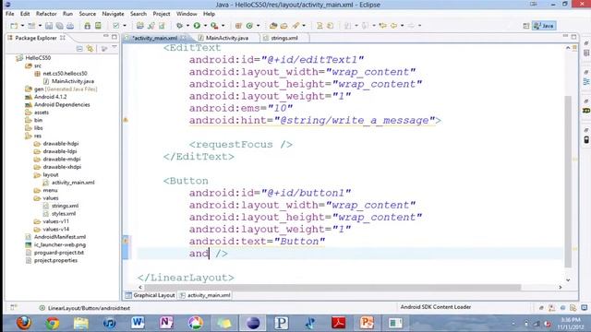Select the Android Dependencies node

tap(62, 104)
